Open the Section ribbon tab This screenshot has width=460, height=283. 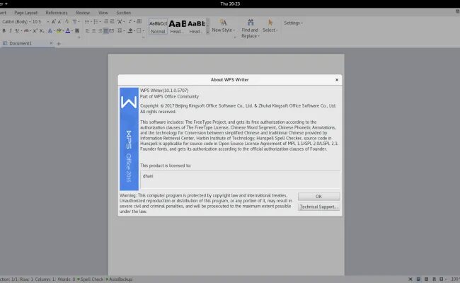pyautogui.click(x=124, y=13)
